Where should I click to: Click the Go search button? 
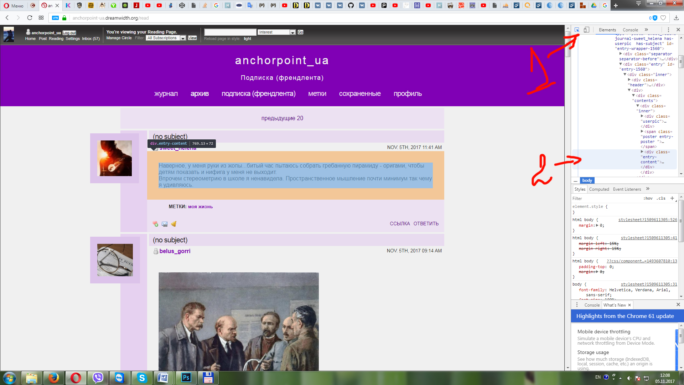point(300,32)
